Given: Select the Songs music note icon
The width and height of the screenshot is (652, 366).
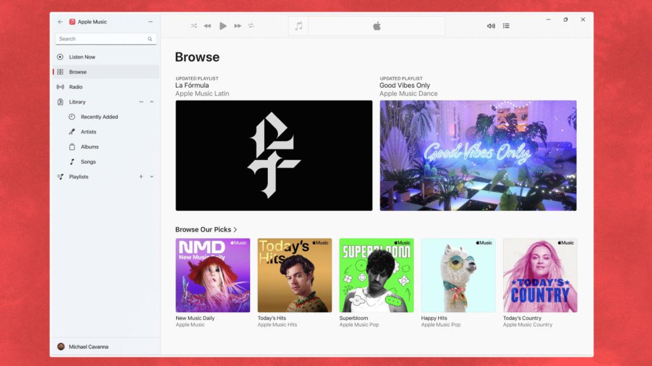Looking at the screenshot, I should pyautogui.click(x=72, y=162).
